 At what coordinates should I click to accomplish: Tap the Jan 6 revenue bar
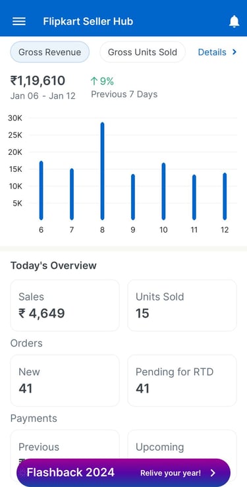tap(41, 190)
